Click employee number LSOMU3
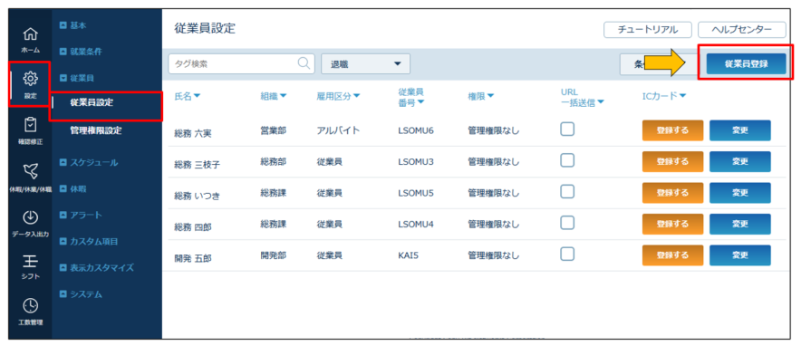 415,162
